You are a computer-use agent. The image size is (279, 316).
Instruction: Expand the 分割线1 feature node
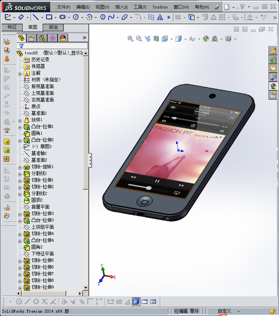pos(20,174)
